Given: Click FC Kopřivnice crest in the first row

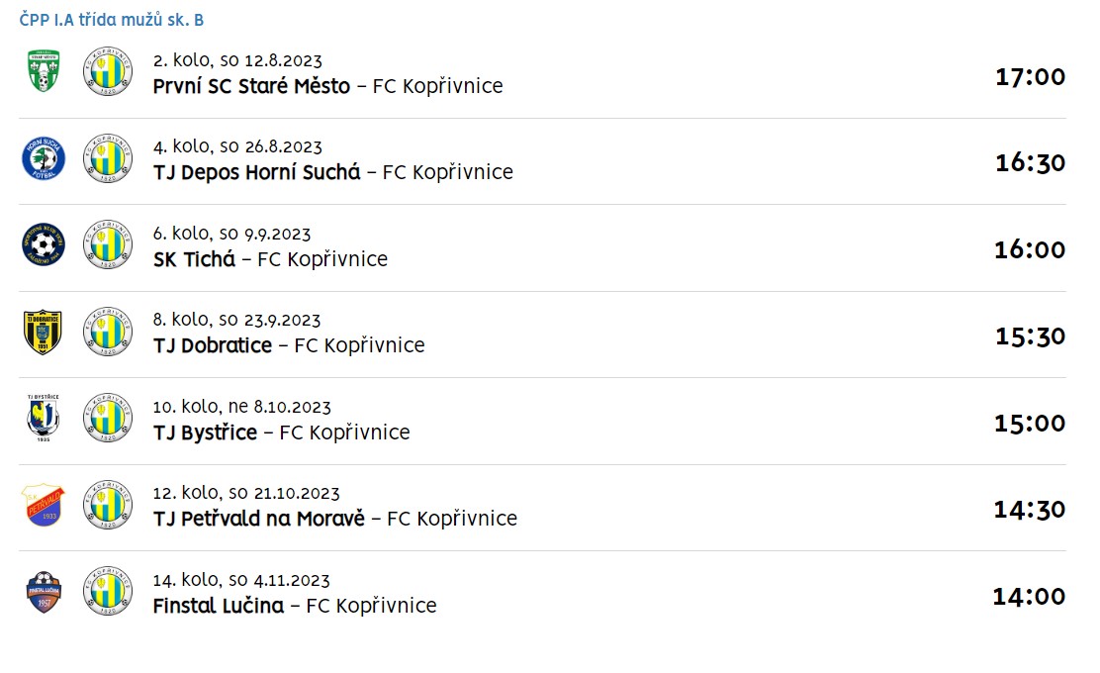Looking at the screenshot, I should click(x=108, y=71).
